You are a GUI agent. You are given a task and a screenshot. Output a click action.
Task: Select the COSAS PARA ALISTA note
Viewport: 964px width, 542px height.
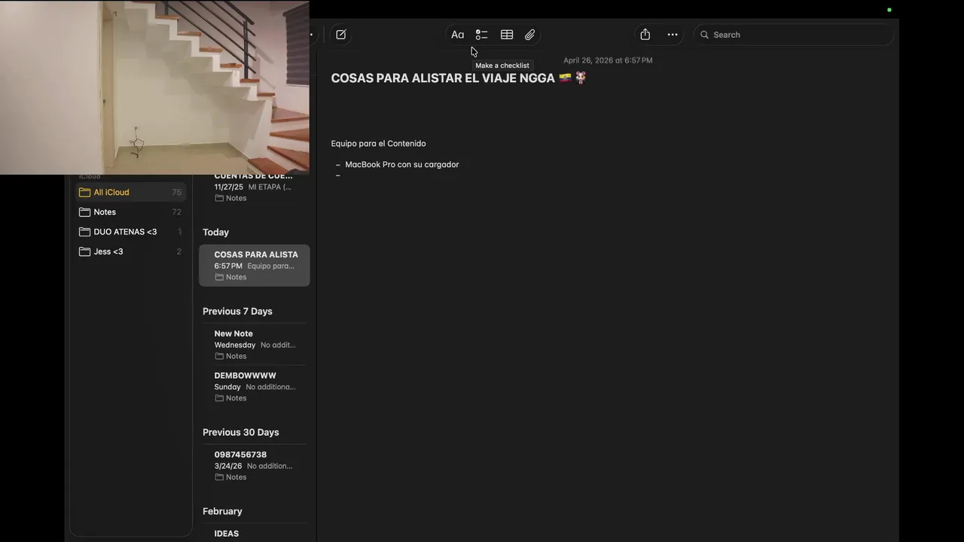255,266
